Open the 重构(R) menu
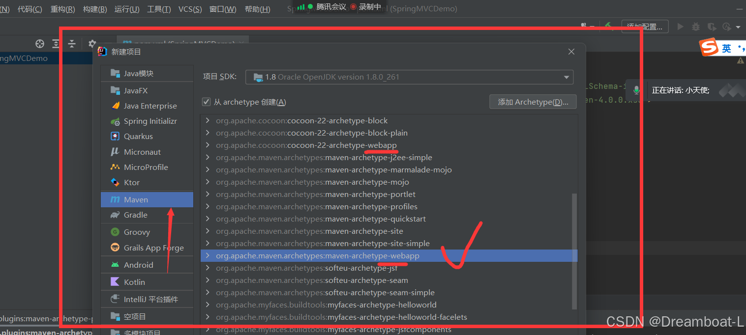 [x=62, y=9]
